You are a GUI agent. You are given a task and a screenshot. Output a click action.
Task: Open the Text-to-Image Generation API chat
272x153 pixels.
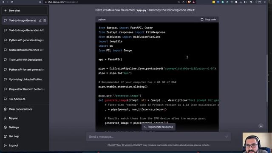[25, 30]
